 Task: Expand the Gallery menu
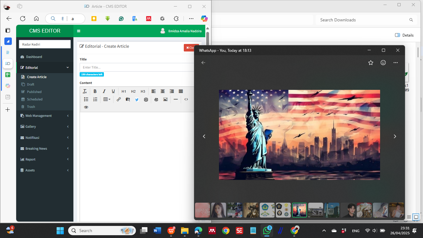tap(45, 126)
